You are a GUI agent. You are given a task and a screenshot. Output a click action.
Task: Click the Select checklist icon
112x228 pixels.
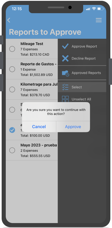(65, 87)
